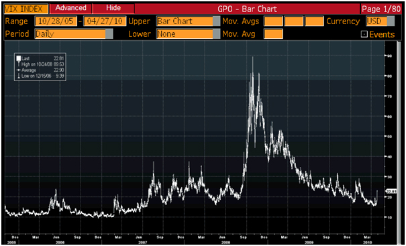Click the 90 y-axis label
The image size is (406, 246).
[x=389, y=56]
